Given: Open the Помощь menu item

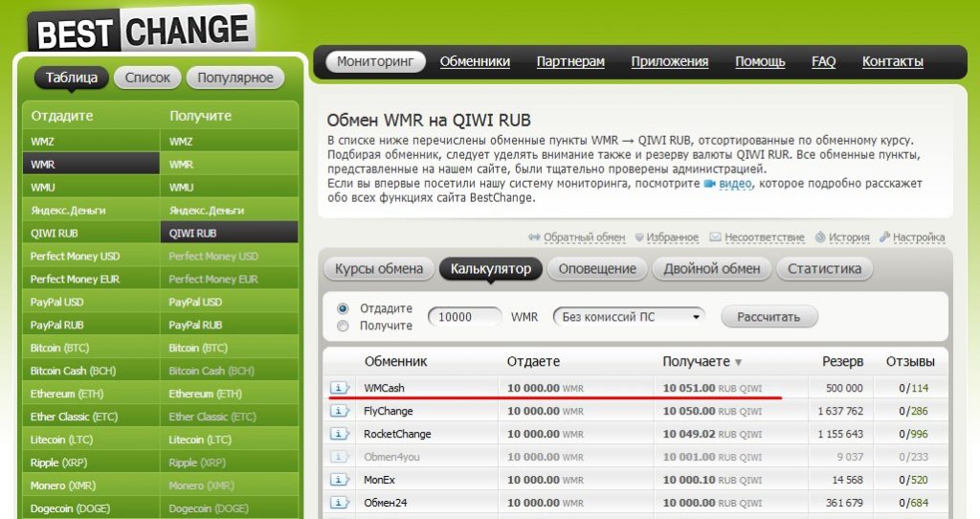Looking at the screenshot, I should tap(760, 61).
